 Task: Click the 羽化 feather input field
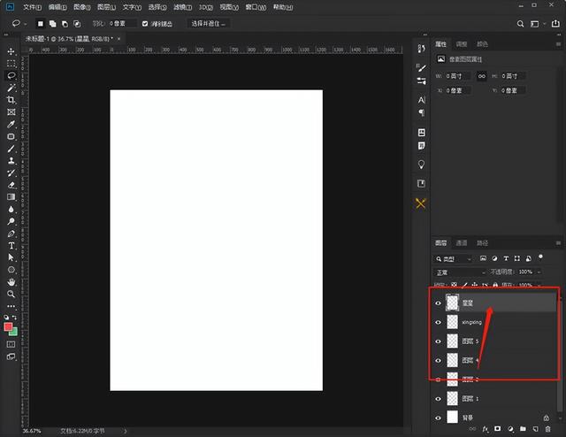click(121, 24)
